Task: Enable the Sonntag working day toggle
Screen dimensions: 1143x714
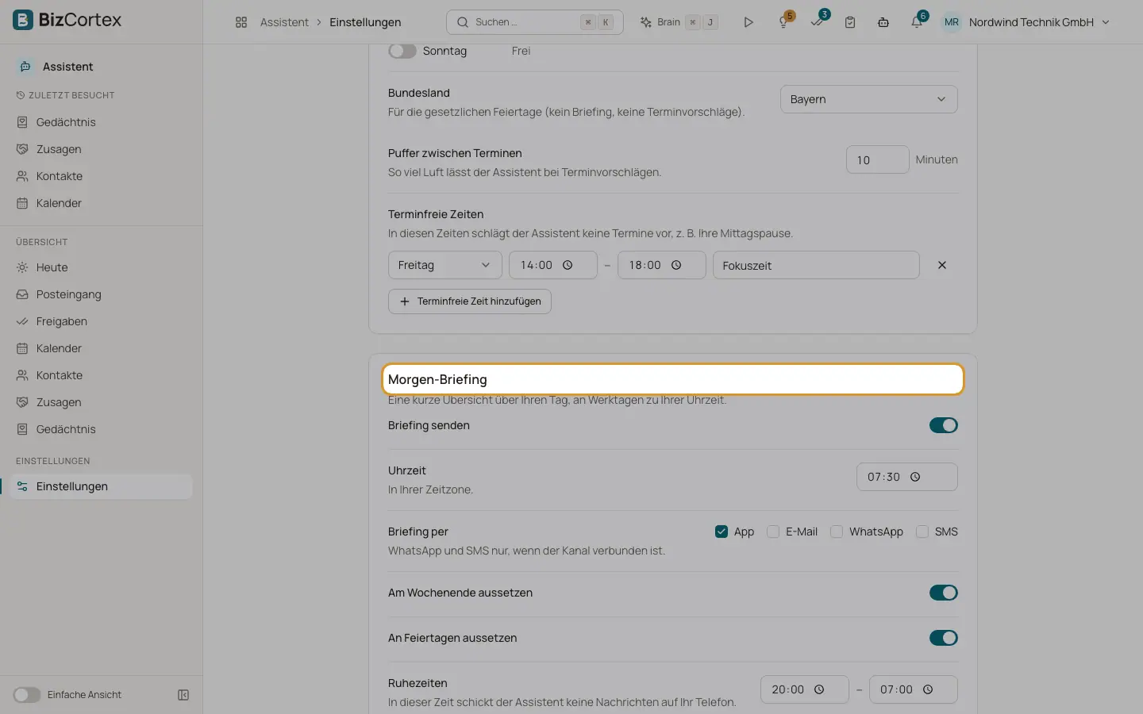Action: coord(402,51)
